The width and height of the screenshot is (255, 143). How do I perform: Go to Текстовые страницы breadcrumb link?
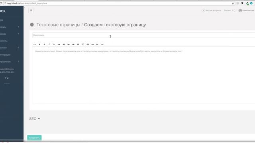click(59, 25)
